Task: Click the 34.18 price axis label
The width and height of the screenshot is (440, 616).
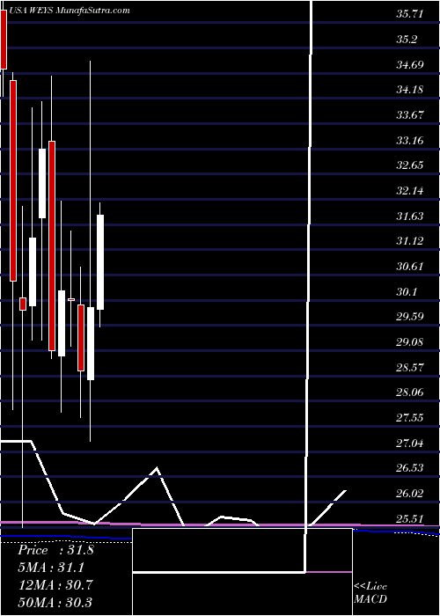Action: (410, 90)
